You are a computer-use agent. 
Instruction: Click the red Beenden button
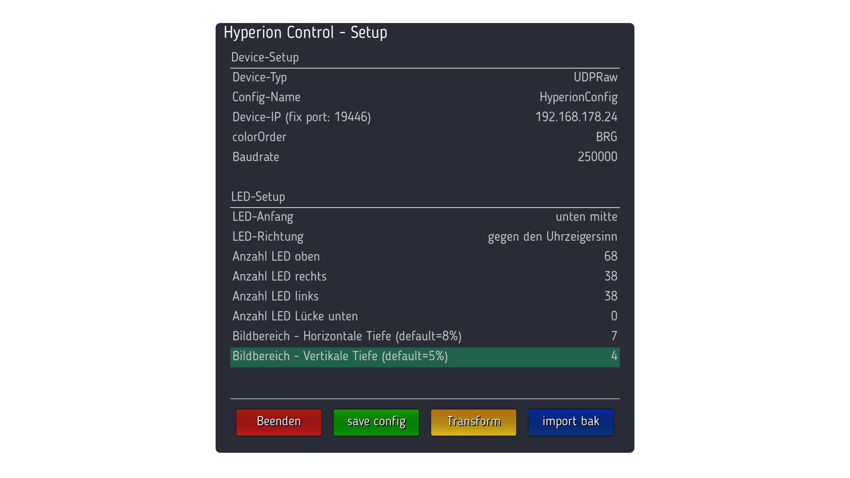278,422
